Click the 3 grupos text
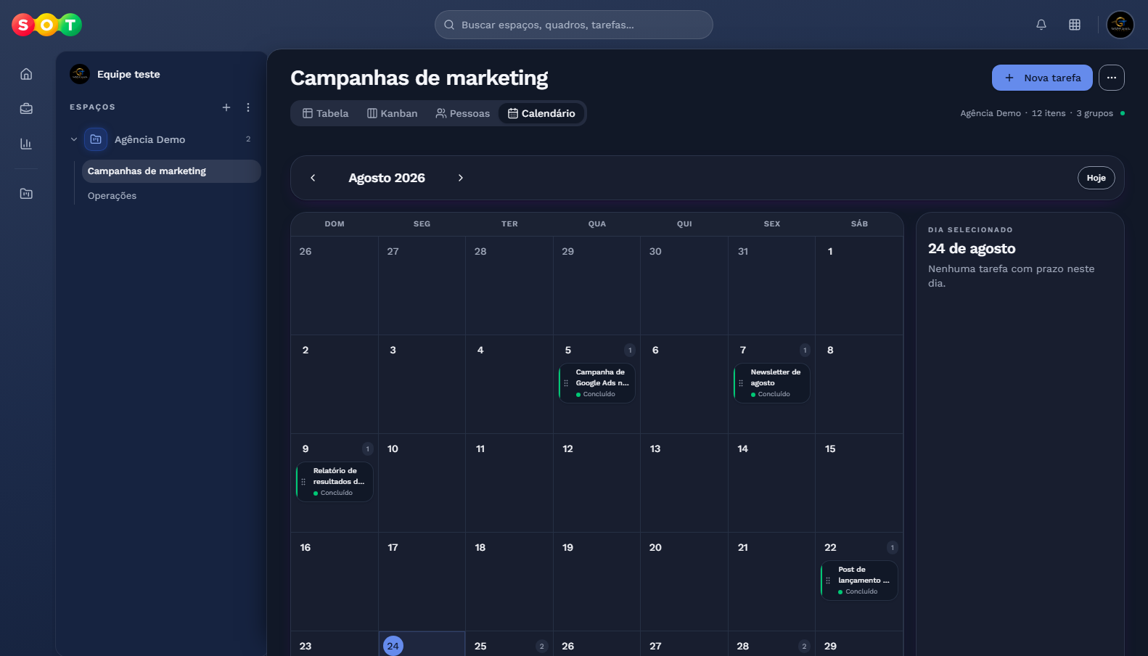Screen dimensions: 1148x656 pyautogui.click(x=1094, y=113)
